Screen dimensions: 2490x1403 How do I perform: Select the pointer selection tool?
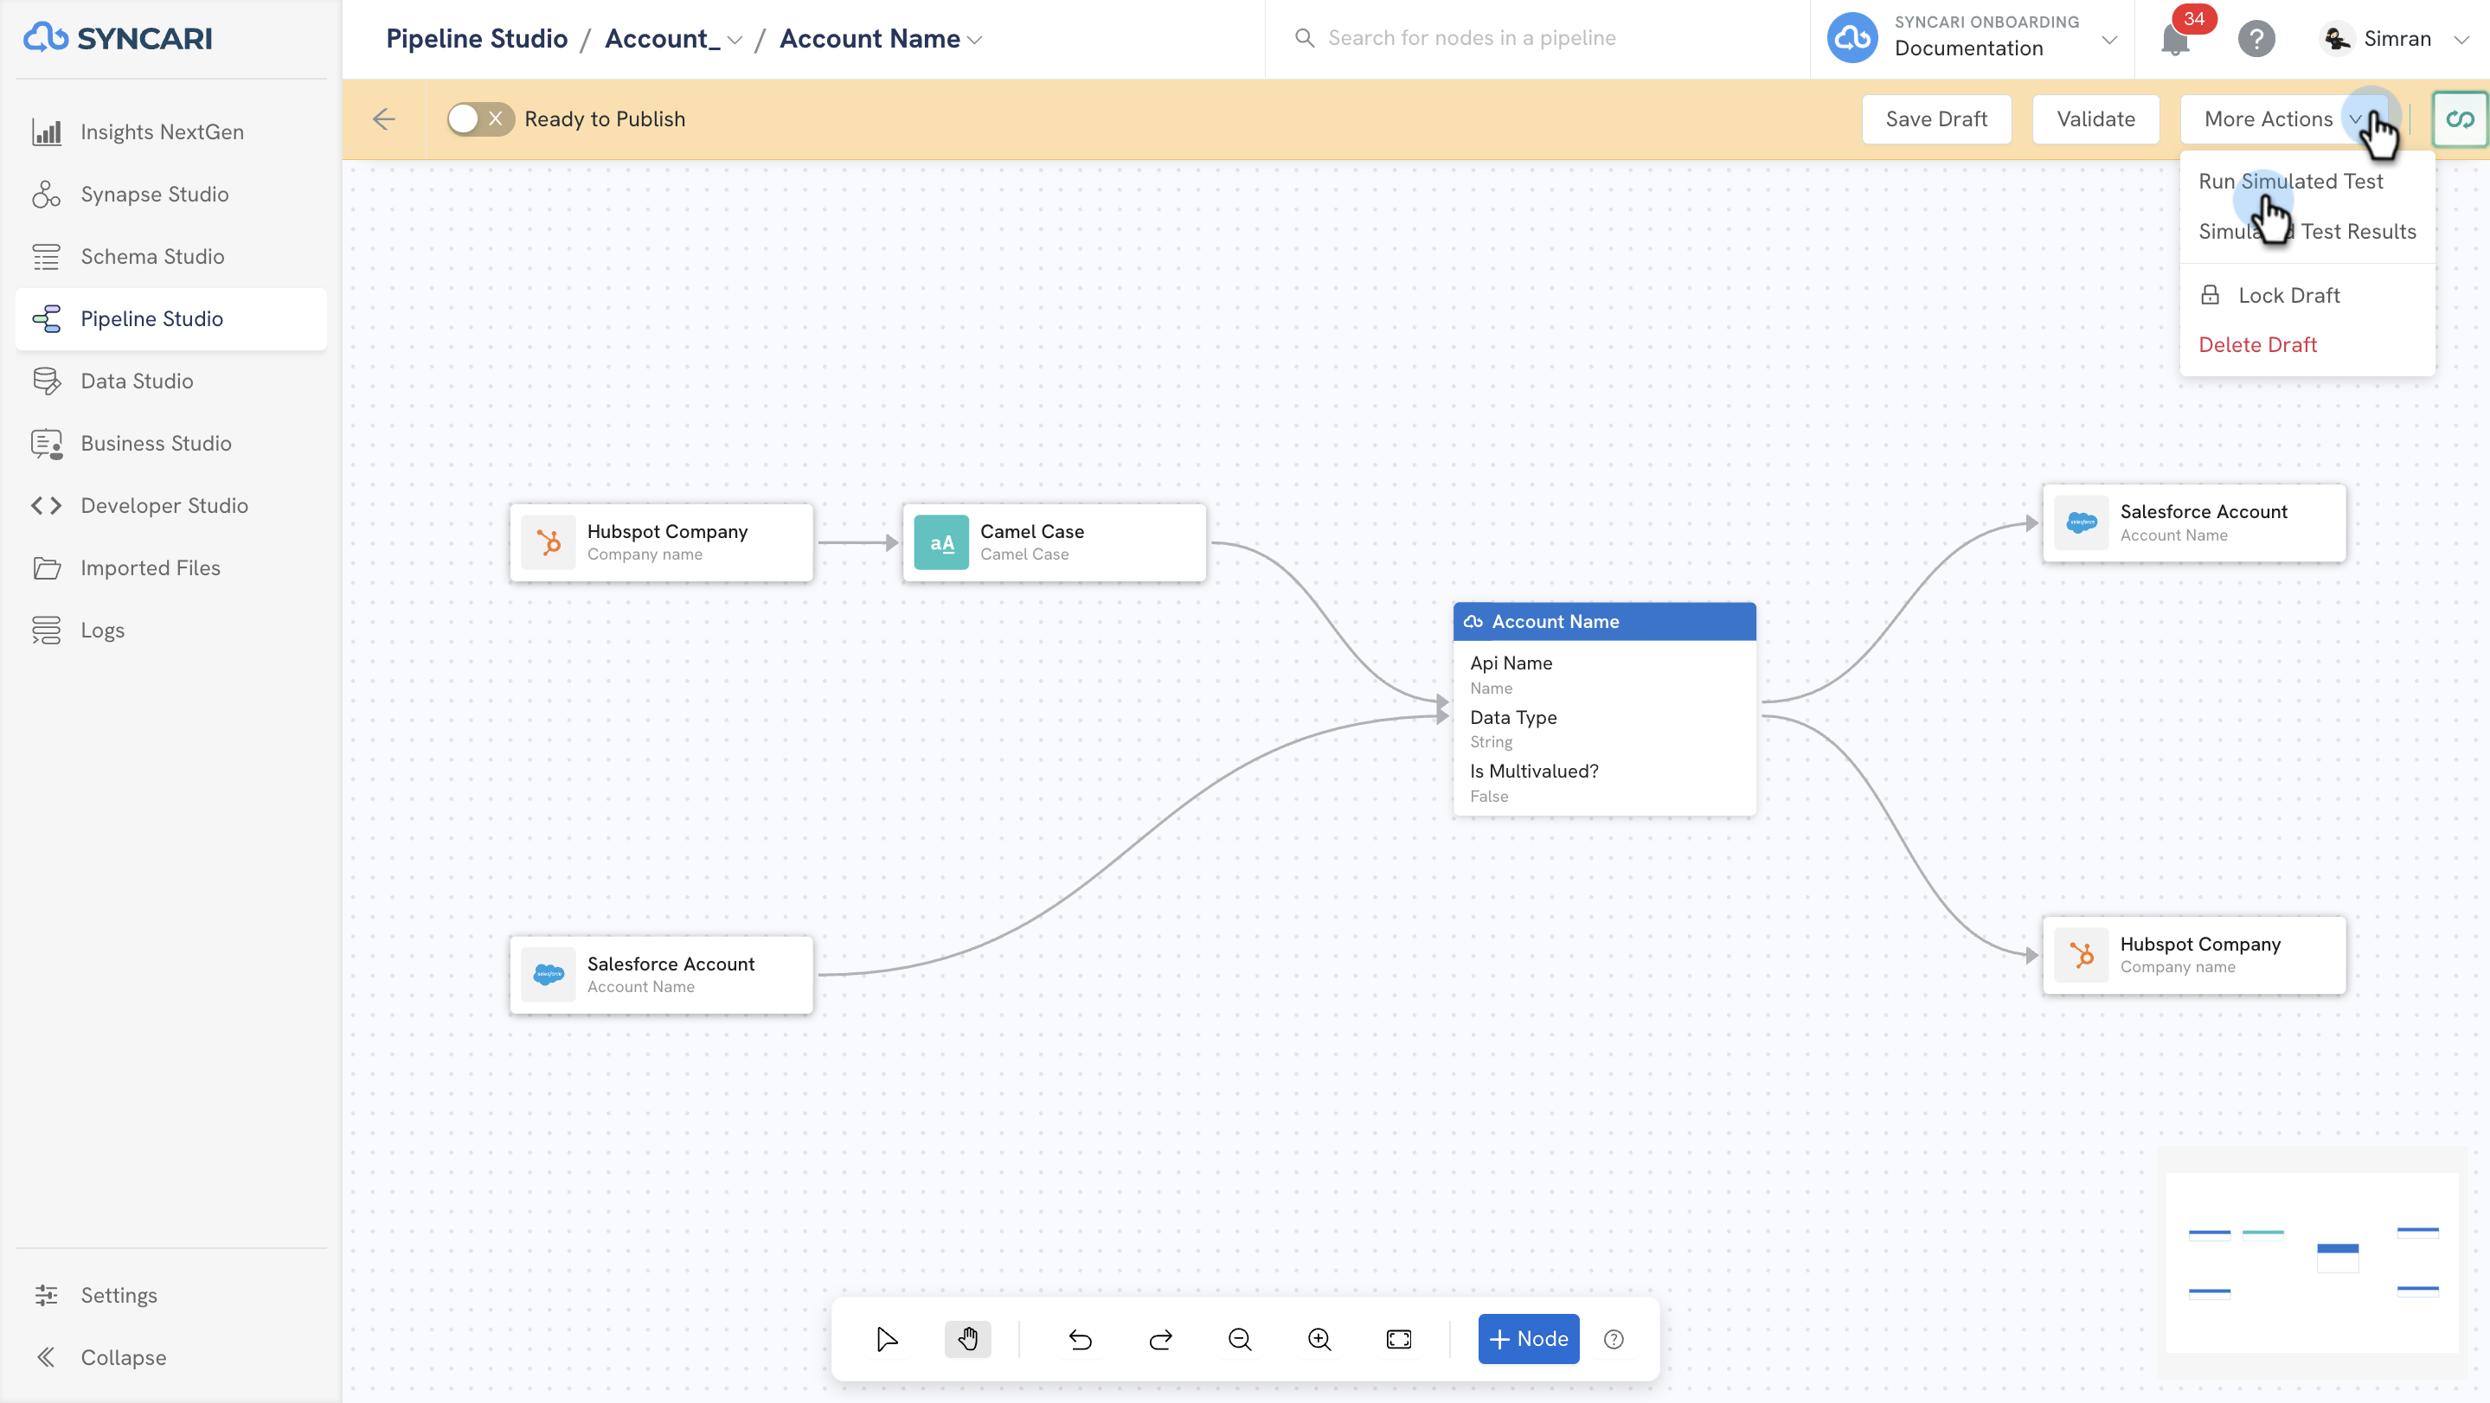point(888,1338)
